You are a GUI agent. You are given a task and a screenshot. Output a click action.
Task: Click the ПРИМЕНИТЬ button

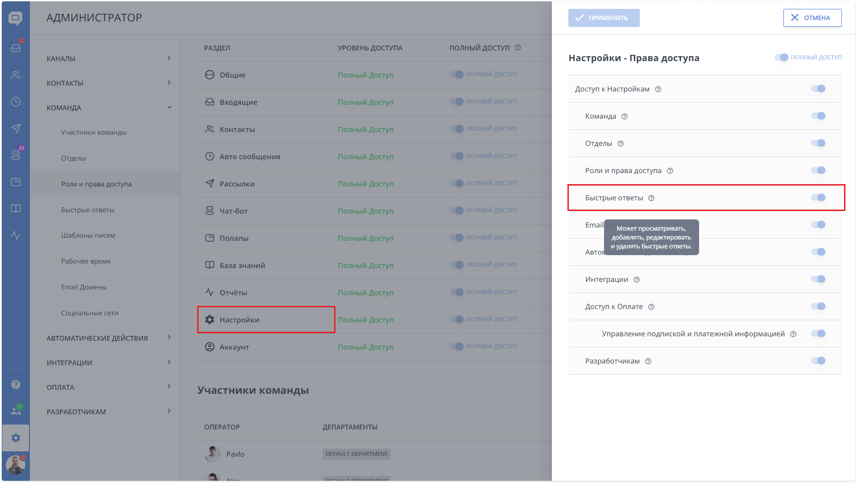(x=604, y=18)
